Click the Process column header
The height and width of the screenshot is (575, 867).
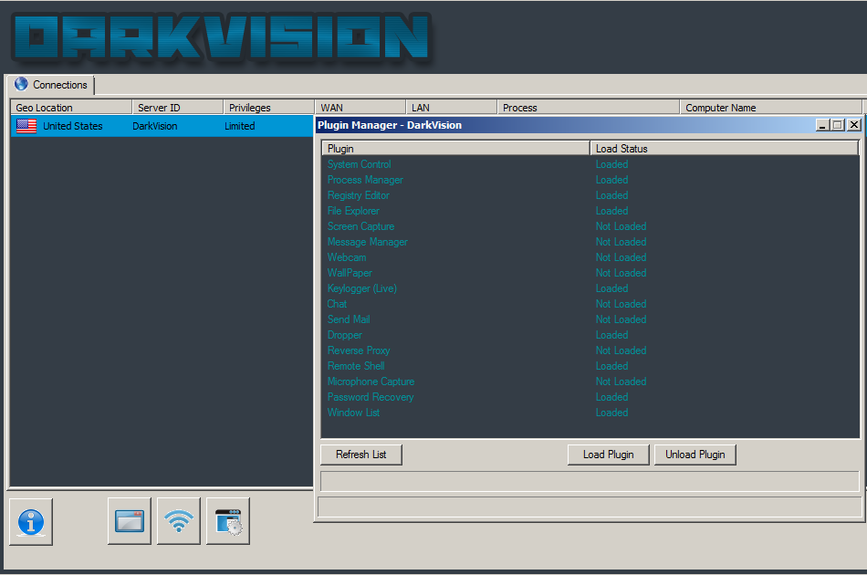click(589, 108)
